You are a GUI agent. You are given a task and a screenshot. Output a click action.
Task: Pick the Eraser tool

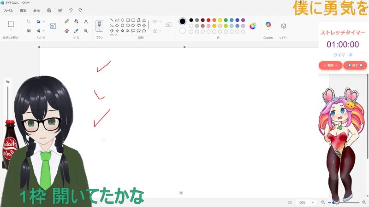[67, 31]
